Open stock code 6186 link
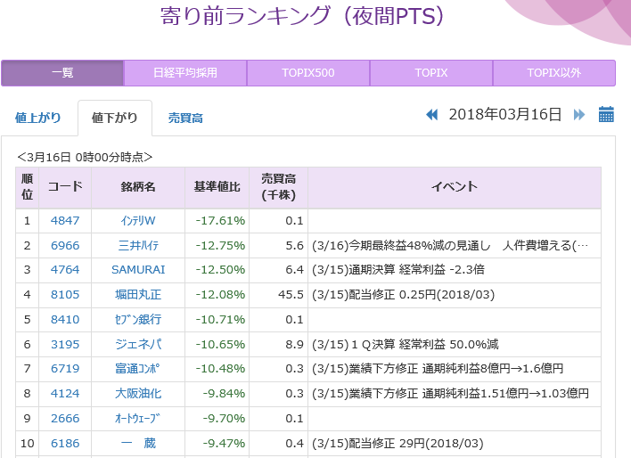Screen dimensions: 631x458 pos(65,444)
